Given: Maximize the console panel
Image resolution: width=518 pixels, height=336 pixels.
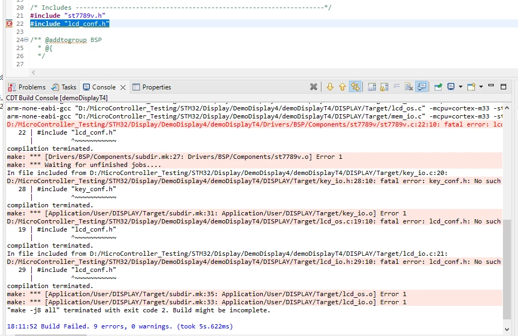Looking at the screenshot, I should point(503,87).
